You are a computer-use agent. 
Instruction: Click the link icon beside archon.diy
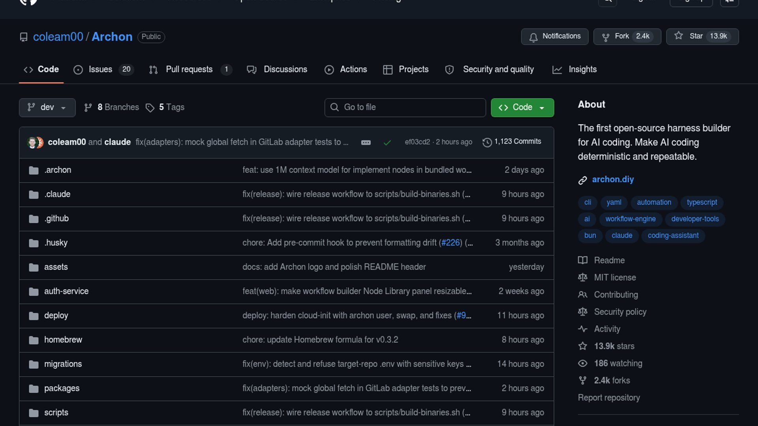click(x=582, y=180)
